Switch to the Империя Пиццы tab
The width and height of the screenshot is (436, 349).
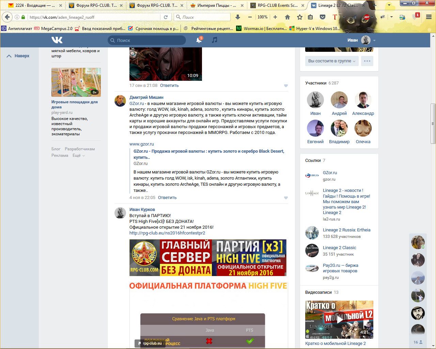(x=217, y=5)
